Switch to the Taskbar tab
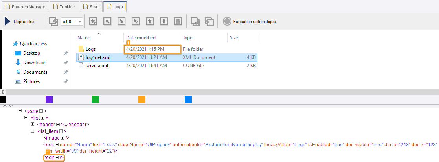The height and width of the screenshot is (162, 439). [x=64, y=7]
